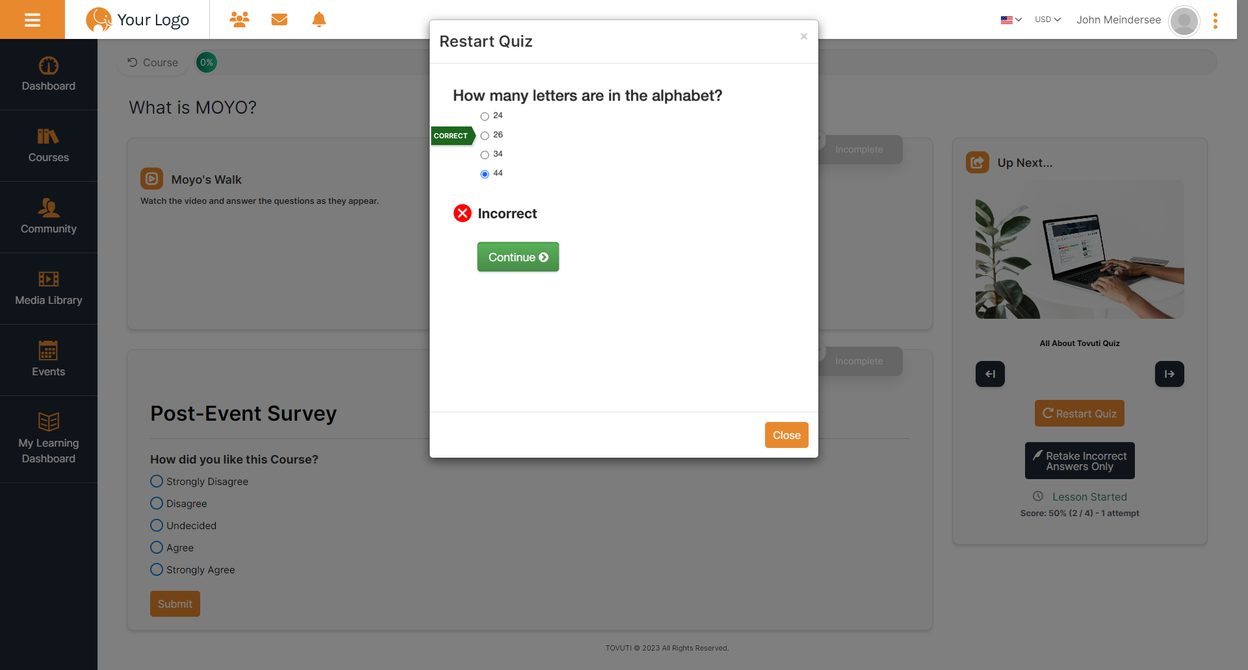Choose Strongly Disagree survey option

[157, 481]
